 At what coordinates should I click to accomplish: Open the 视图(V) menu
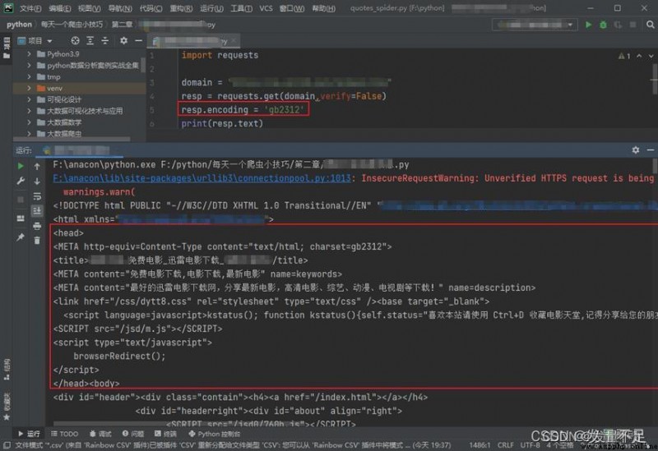(x=89, y=8)
